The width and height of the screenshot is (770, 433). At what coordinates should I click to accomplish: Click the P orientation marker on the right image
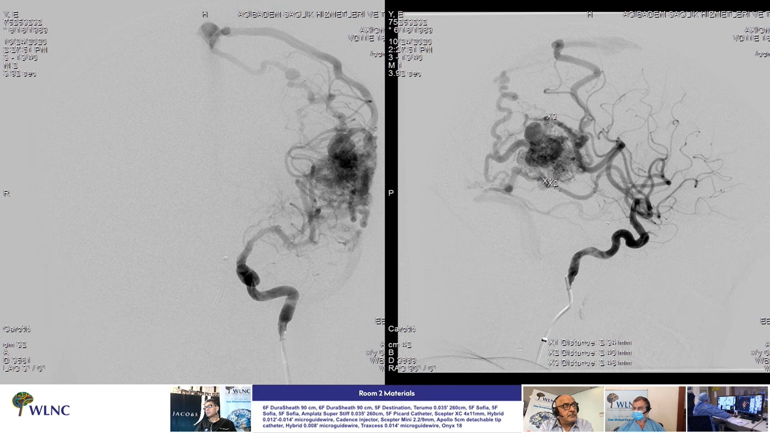coord(391,193)
